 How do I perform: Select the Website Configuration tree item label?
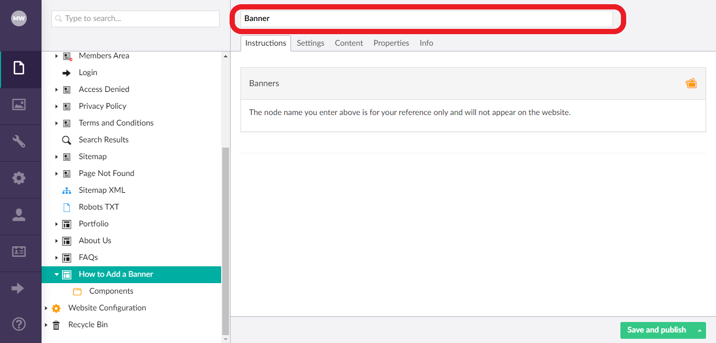coord(107,308)
